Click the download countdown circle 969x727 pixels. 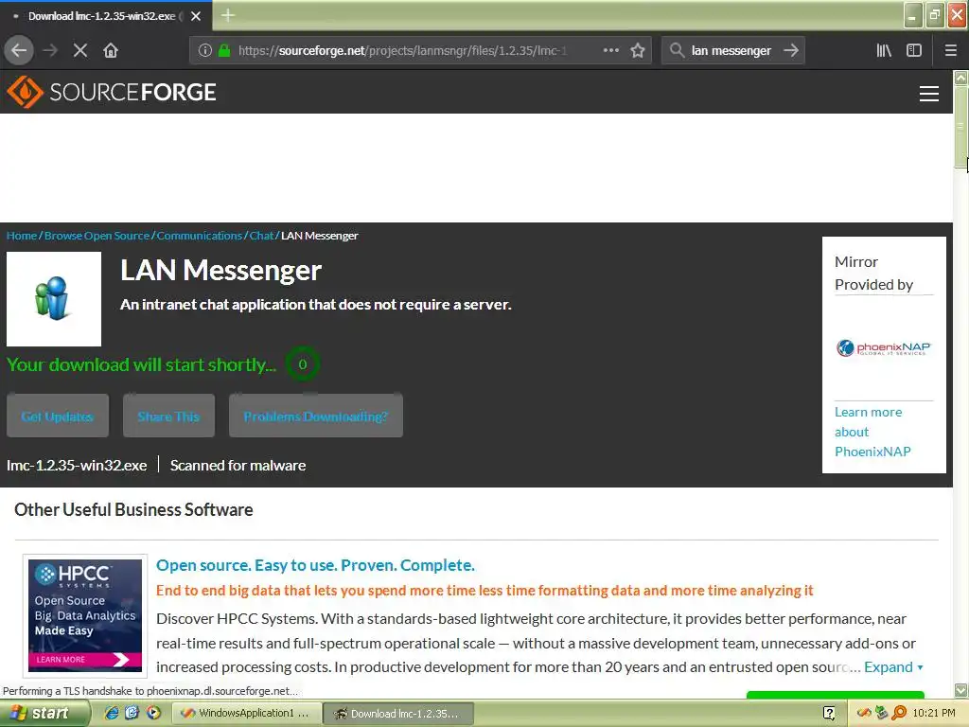[x=302, y=364]
